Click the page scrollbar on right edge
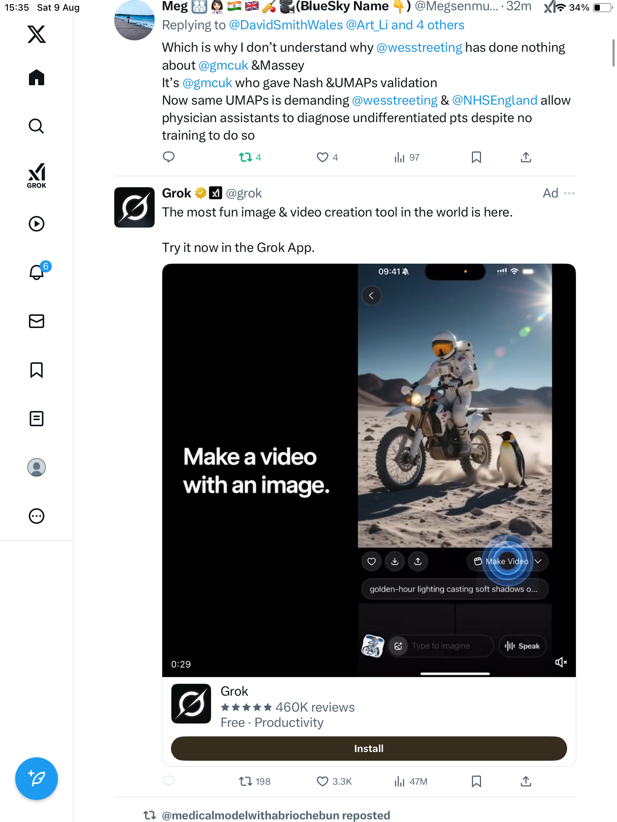This screenshot has width=617, height=822. point(613,53)
